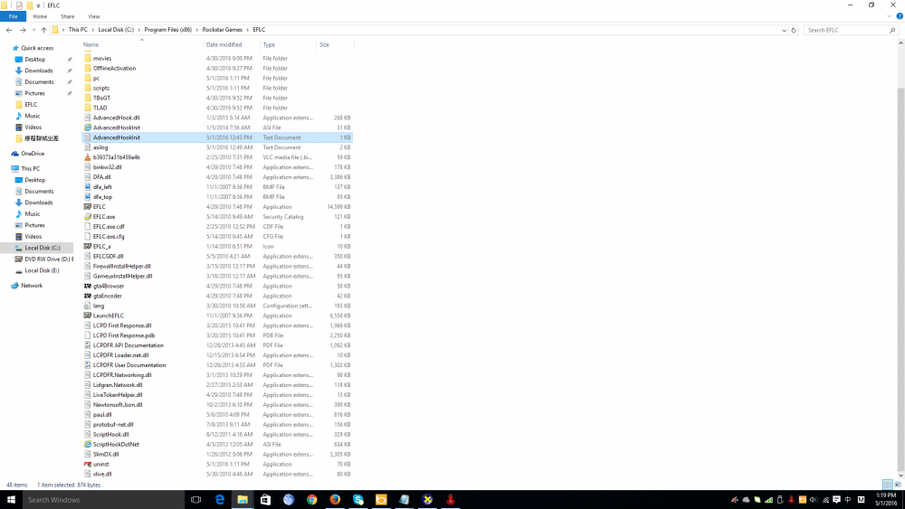Viewport: 905px width, 509px height.
Task: Select Local Disk (C:) in navigation pane
Action: pos(37,248)
